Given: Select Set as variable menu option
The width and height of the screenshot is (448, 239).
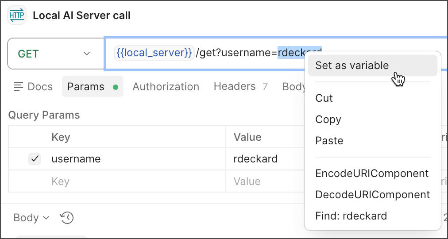Looking at the screenshot, I should tap(352, 66).
